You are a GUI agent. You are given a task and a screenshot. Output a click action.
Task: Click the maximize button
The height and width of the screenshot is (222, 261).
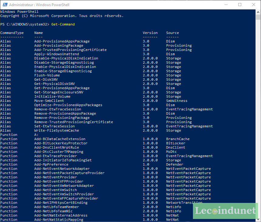(239, 5)
